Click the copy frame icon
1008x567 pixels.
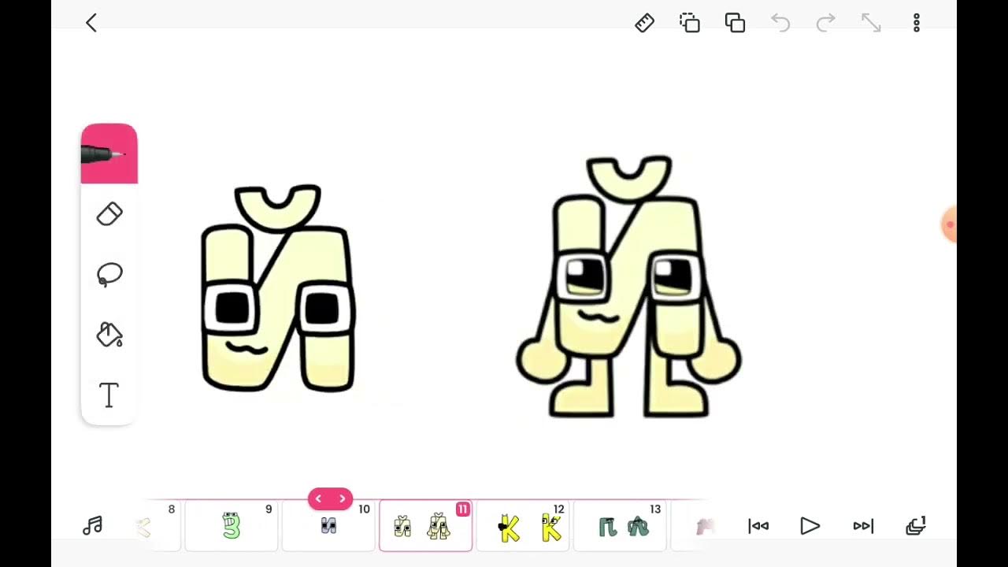[690, 23]
